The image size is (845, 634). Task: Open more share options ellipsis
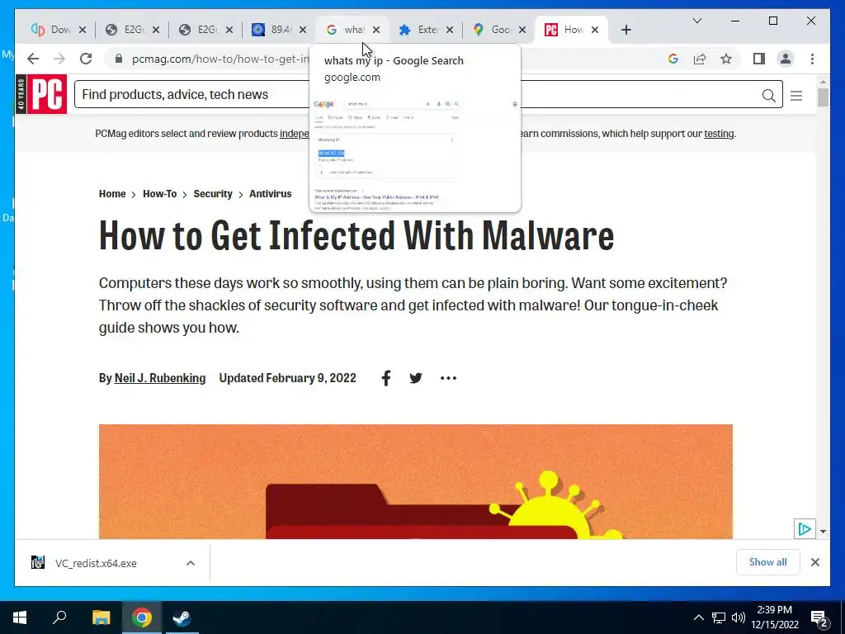[x=448, y=378]
